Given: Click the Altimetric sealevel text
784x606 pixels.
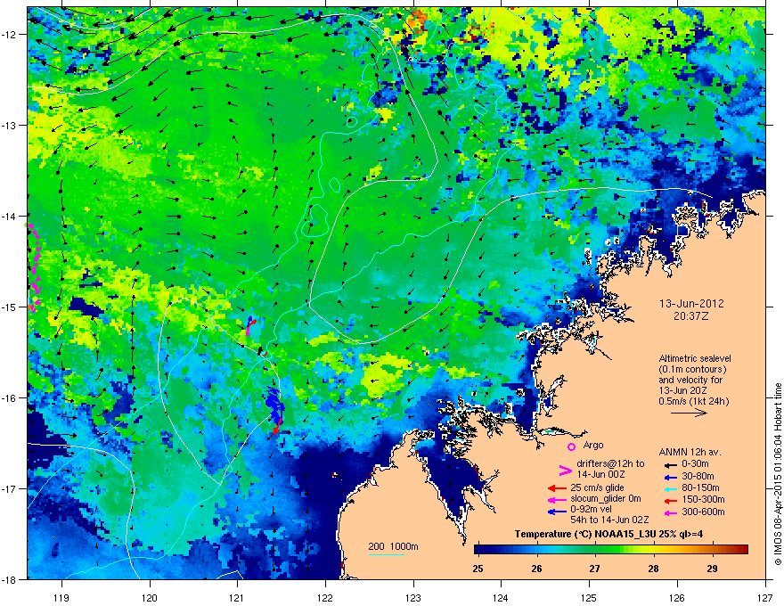Looking at the screenshot, I should click(x=695, y=358).
